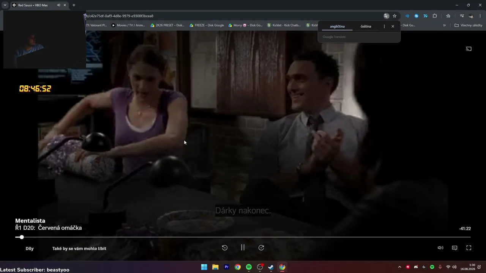486x273 pixels.
Task: Show hidden system tray icons
Action: [x=399, y=267]
